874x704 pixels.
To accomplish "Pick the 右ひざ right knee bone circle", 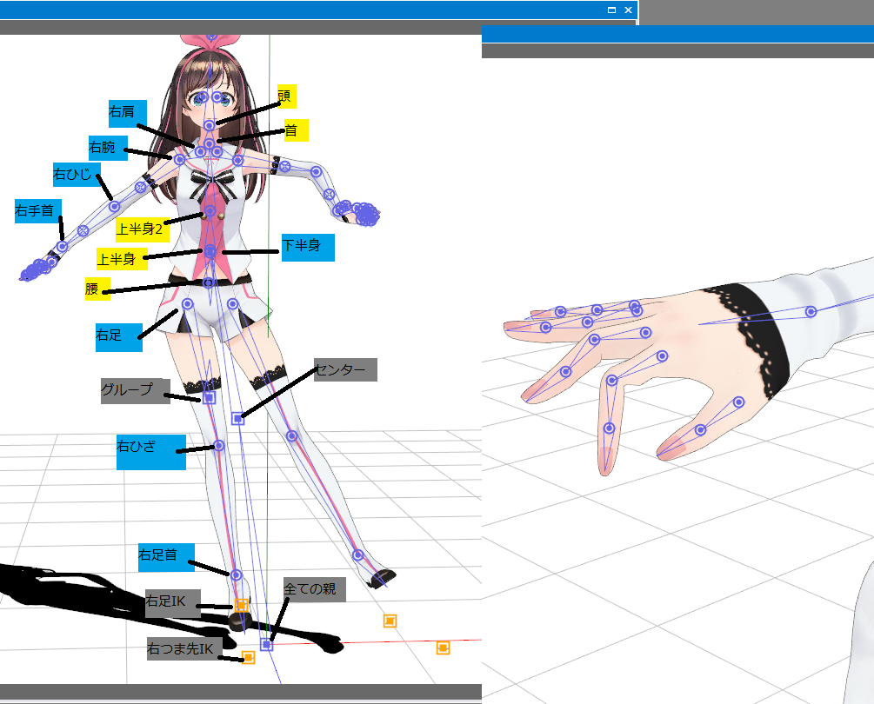I will (219, 446).
